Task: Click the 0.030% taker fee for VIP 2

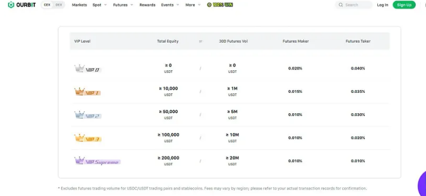Action: click(358, 114)
